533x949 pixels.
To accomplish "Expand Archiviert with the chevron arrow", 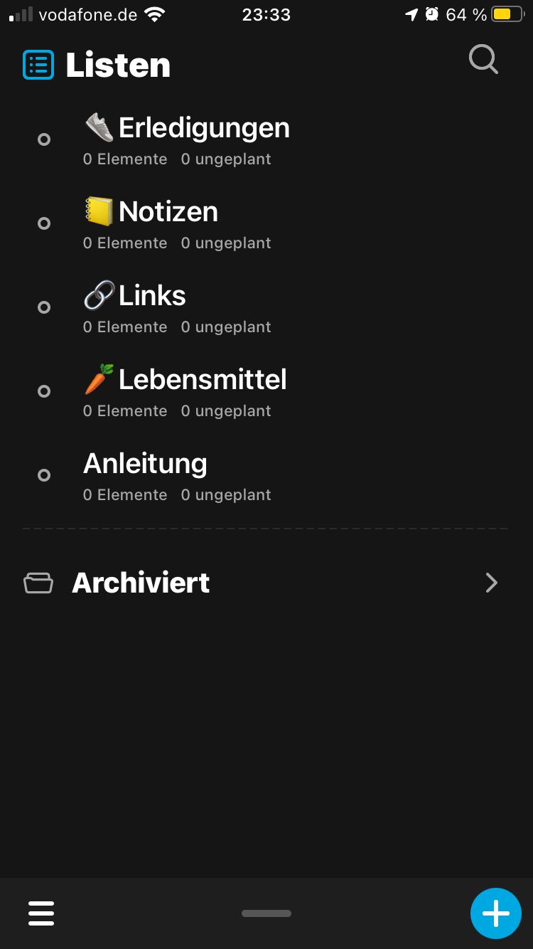I will click(x=491, y=583).
